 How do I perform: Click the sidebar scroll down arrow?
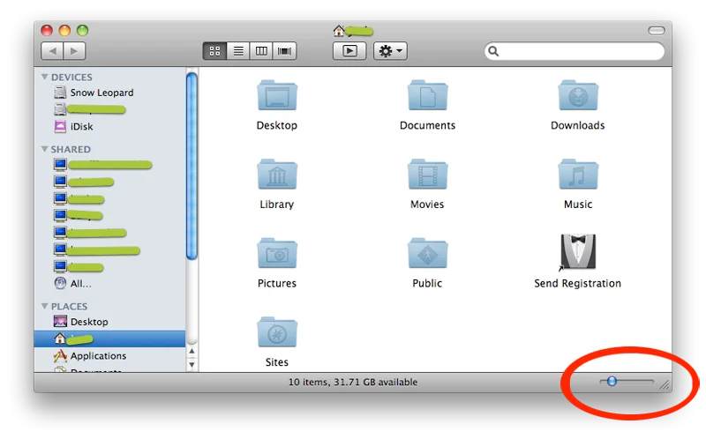(x=192, y=364)
